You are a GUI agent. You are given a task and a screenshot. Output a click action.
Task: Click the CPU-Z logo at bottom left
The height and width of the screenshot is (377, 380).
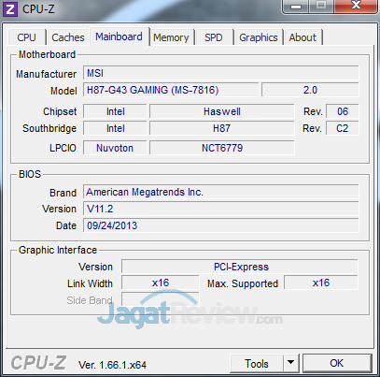click(38, 363)
